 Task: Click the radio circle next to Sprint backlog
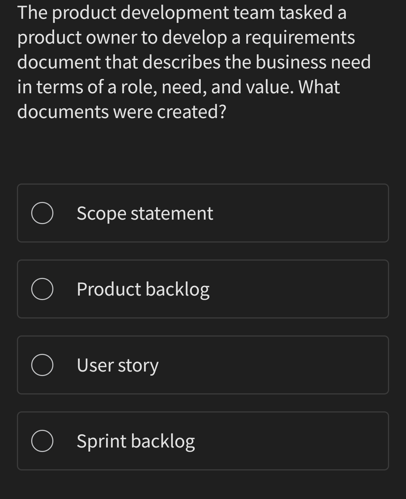point(42,441)
